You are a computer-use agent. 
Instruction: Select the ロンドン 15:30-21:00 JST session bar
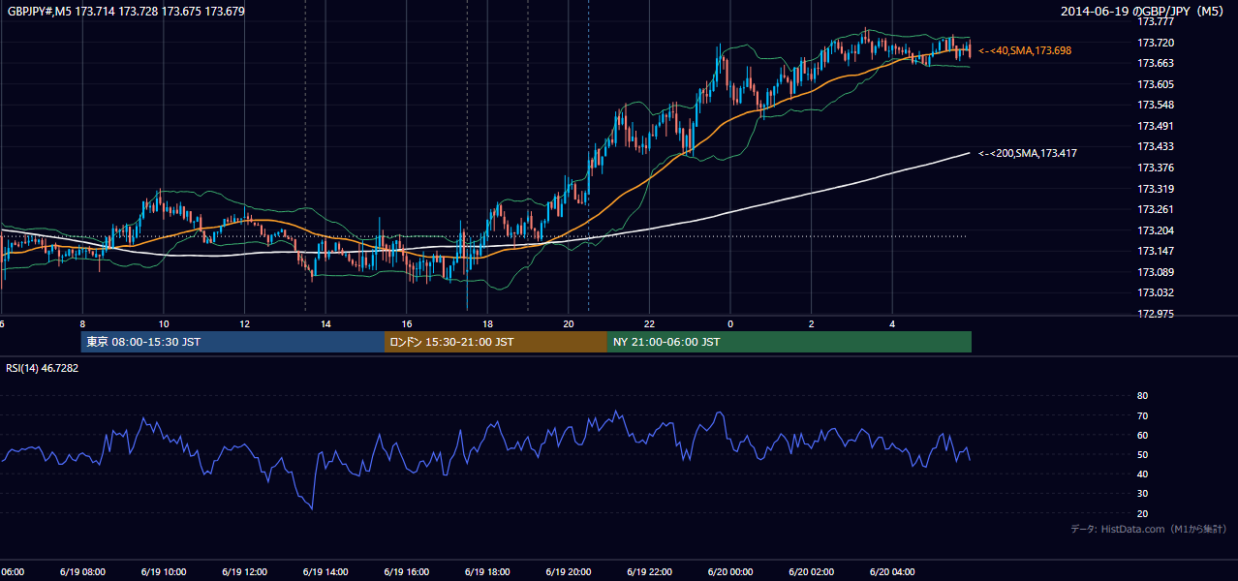496,342
